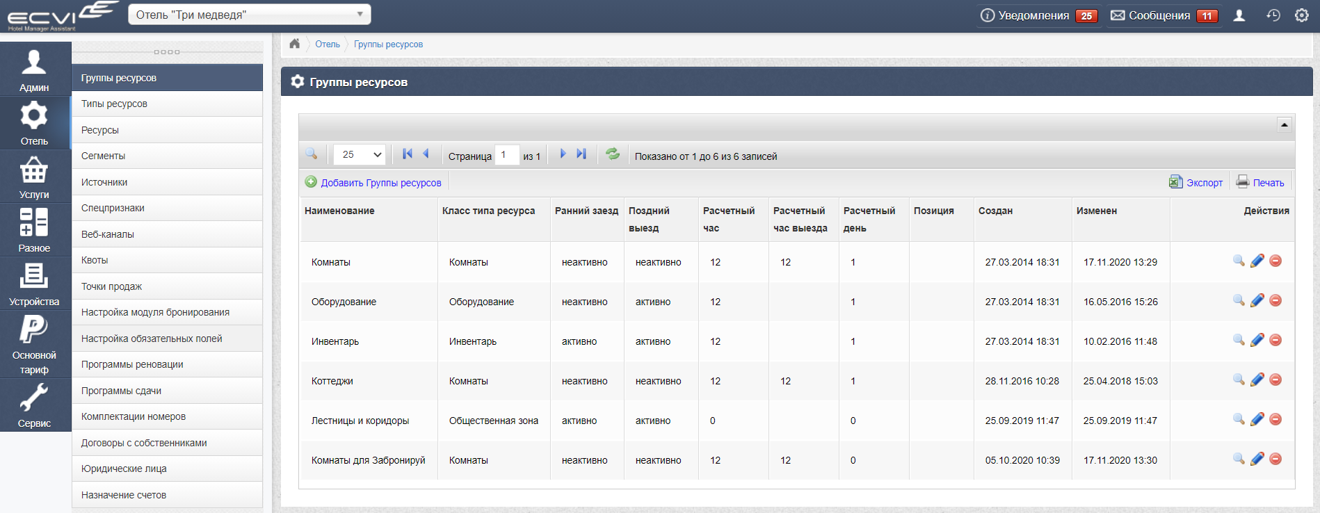Open the Ресурсы menu item
This screenshot has height=513, width=1320.
(x=167, y=130)
